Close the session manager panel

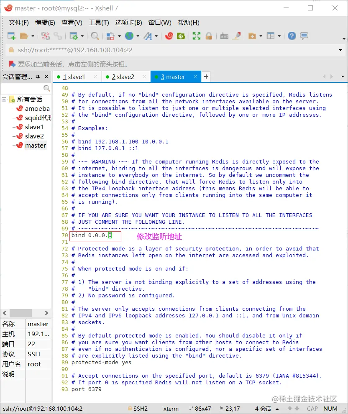point(46,77)
